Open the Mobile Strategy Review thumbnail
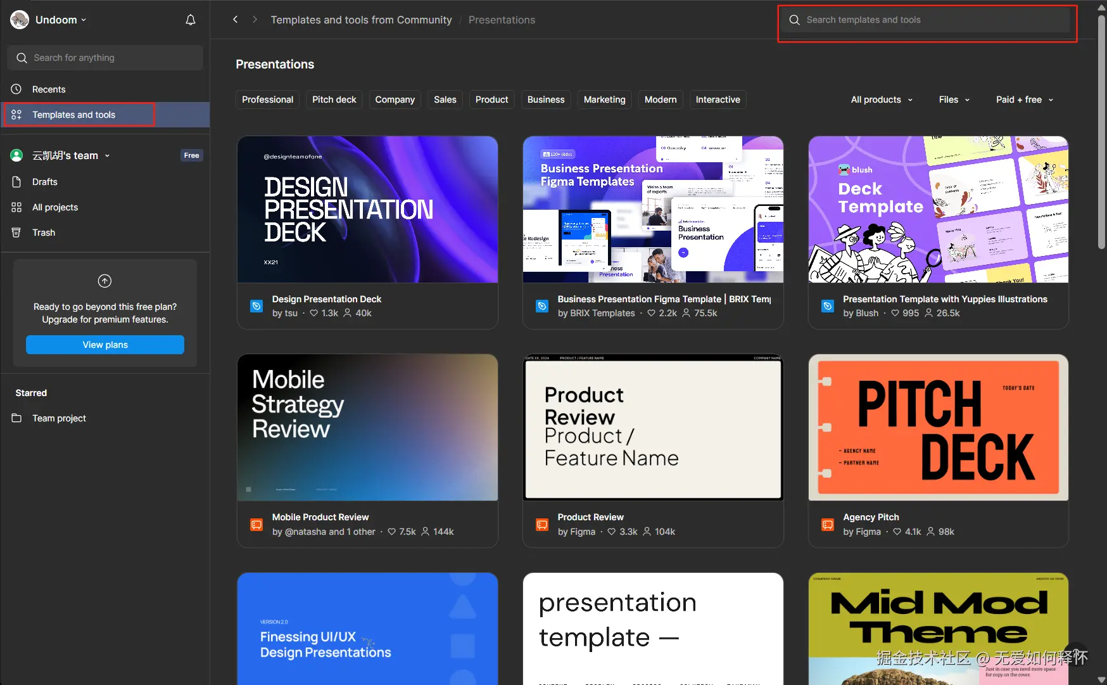This screenshot has width=1107, height=685. pos(367,428)
